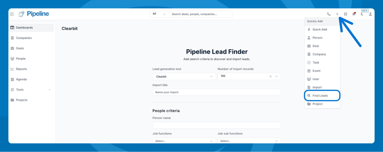Open Reports from the sidebar
The width and height of the screenshot is (383, 152).
click(21, 69)
